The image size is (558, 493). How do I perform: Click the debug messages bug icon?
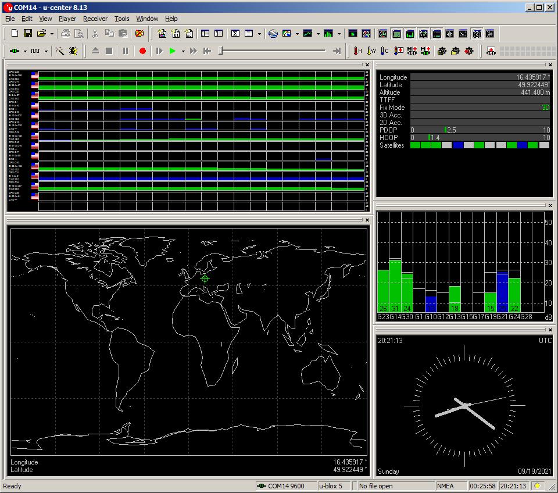pyautogui.click(x=73, y=51)
